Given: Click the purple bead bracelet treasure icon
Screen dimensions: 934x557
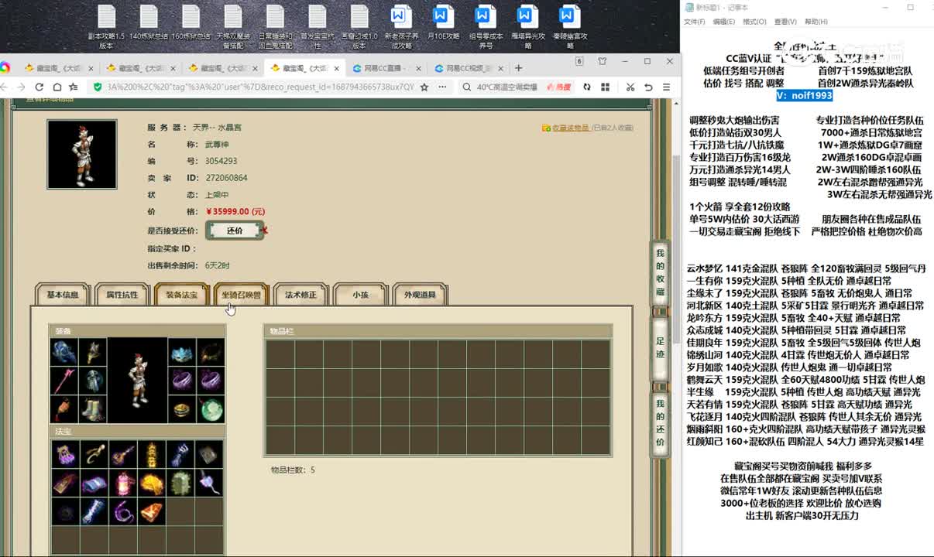Looking at the screenshot, I should tap(64, 454).
